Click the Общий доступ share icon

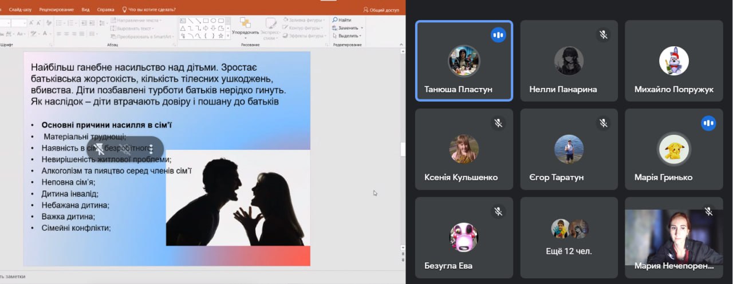[366, 10]
